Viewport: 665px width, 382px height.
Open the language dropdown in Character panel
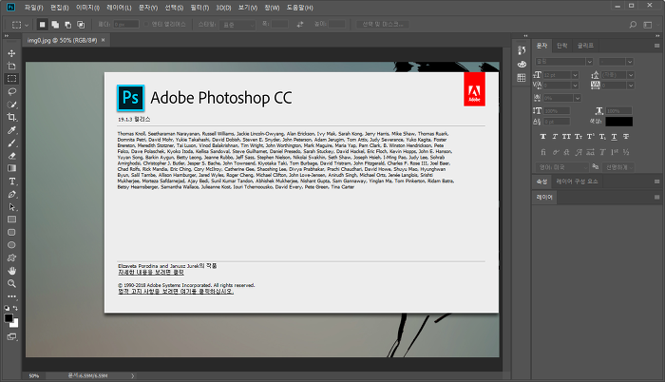(562, 167)
